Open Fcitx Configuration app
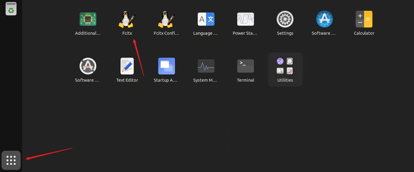The image size is (414, 172). point(166,19)
